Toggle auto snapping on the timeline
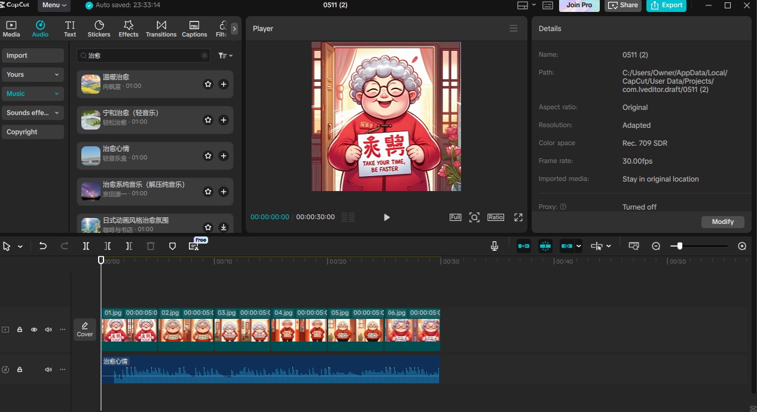Image resolution: width=757 pixels, height=412 pixels. coord(545,246)
